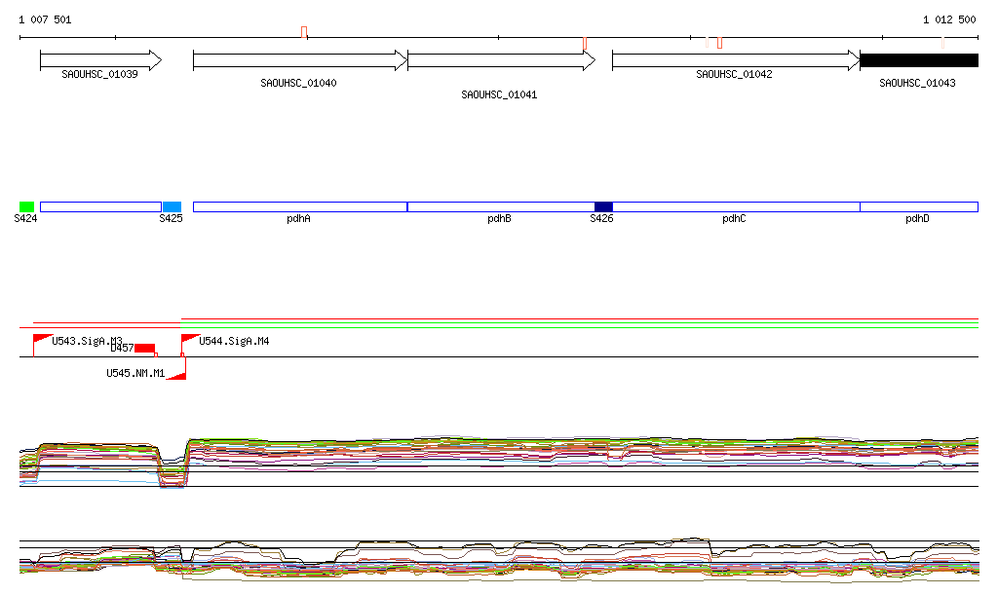Click the black SAOUHSC_01043 gene block
This screenshot has height=595, width=998.
(918, 60)
